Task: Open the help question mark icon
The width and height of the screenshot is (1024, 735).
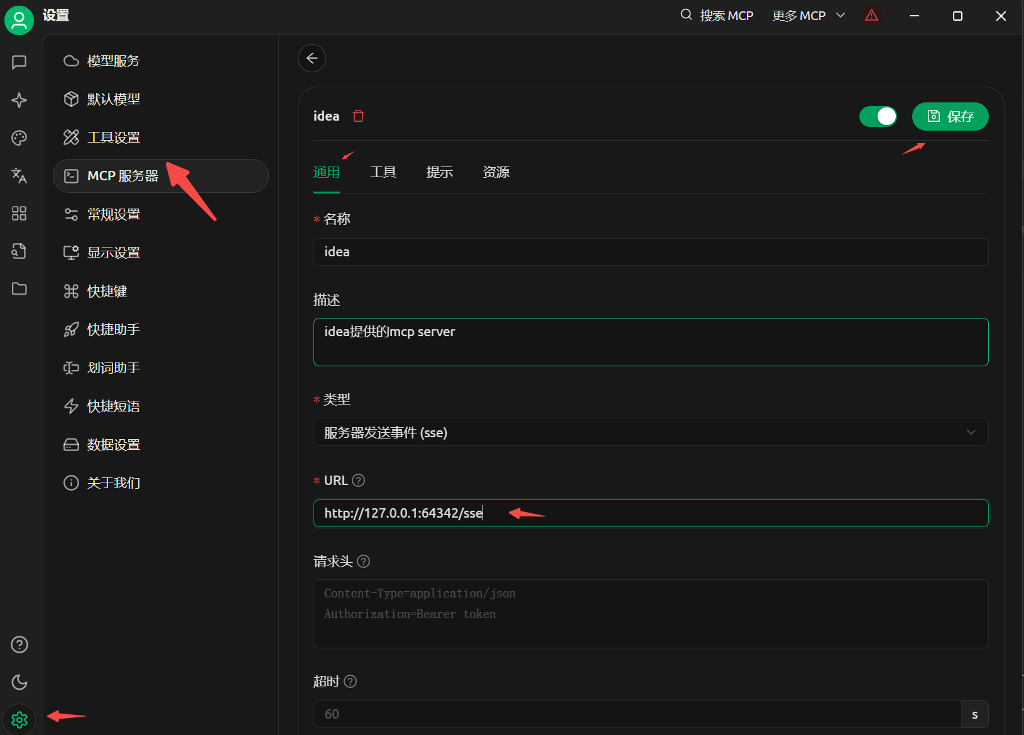Action: (19, 645)
